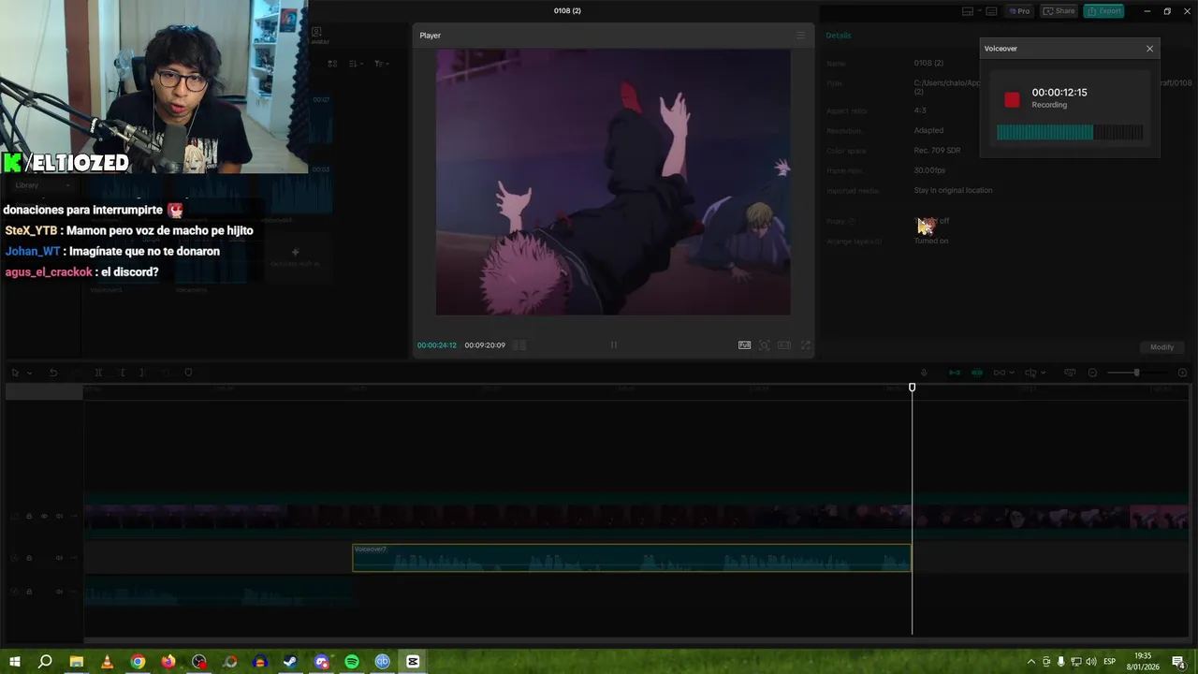Click the timeline playhead marker
The image size is (1198, 674).
coord(913,388)
